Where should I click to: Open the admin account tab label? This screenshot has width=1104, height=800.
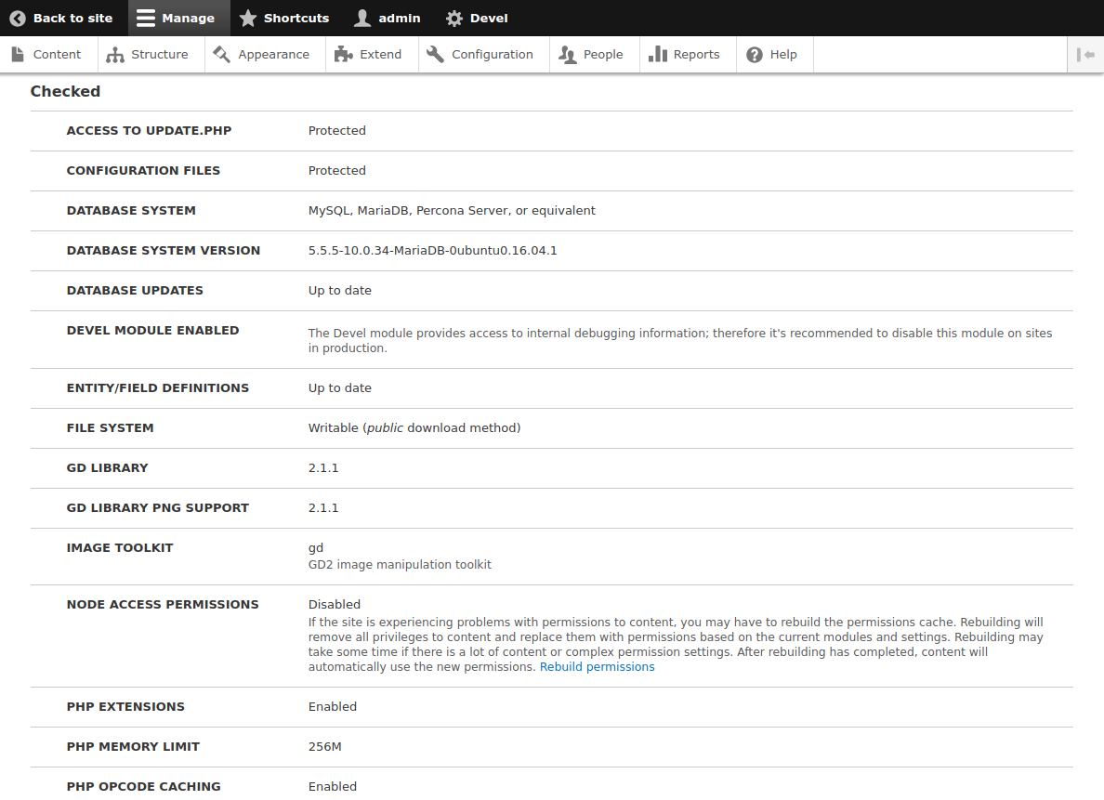click(x=400, y=19)
